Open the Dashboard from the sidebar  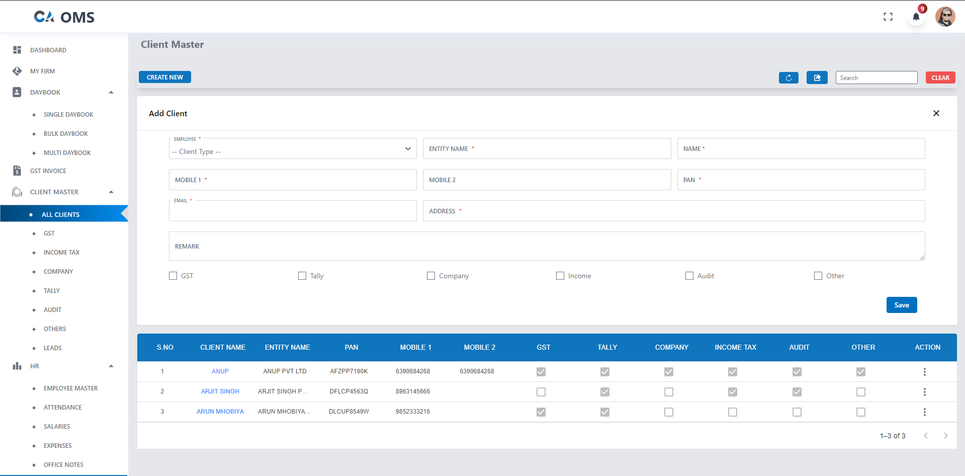48,50
